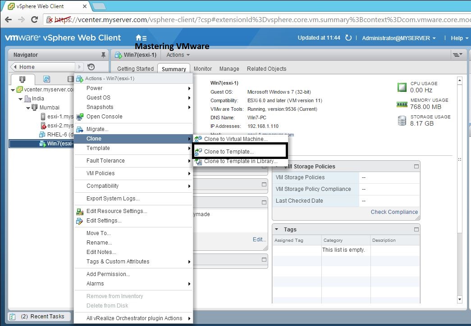Click the vSphere home menu icon

click(141, 38)
